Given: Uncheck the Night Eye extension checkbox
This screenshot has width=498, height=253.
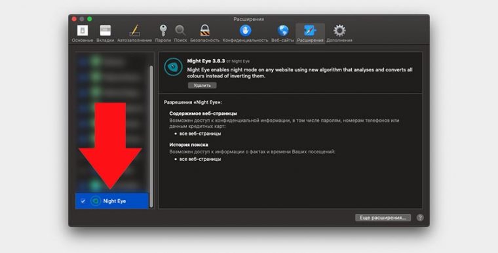Looking at the screenshot, I should (83, 201).
